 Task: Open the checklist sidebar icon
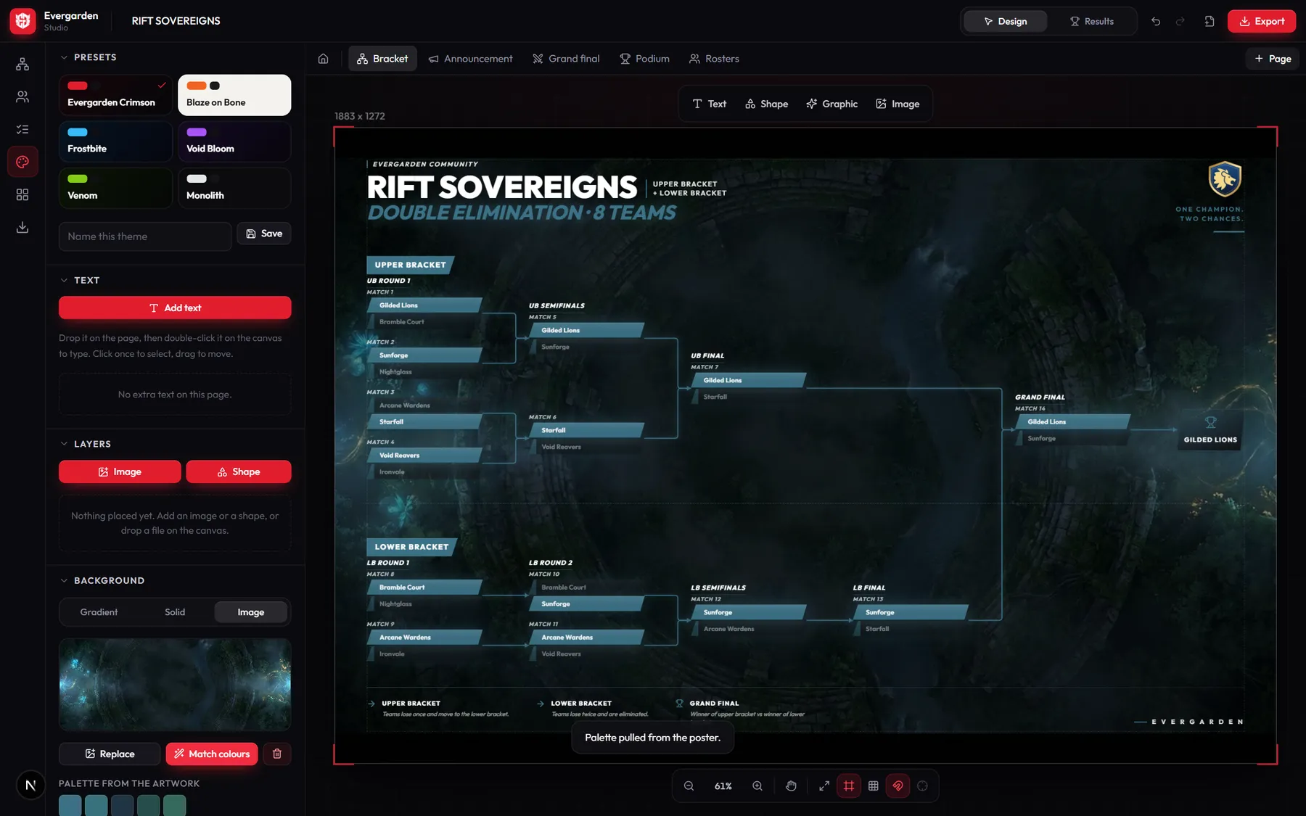click(22, 129)
